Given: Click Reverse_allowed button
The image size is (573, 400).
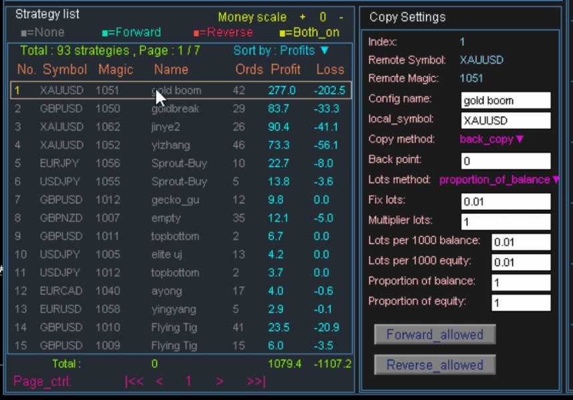Looking at the screenshot, I should coord(435,365).
